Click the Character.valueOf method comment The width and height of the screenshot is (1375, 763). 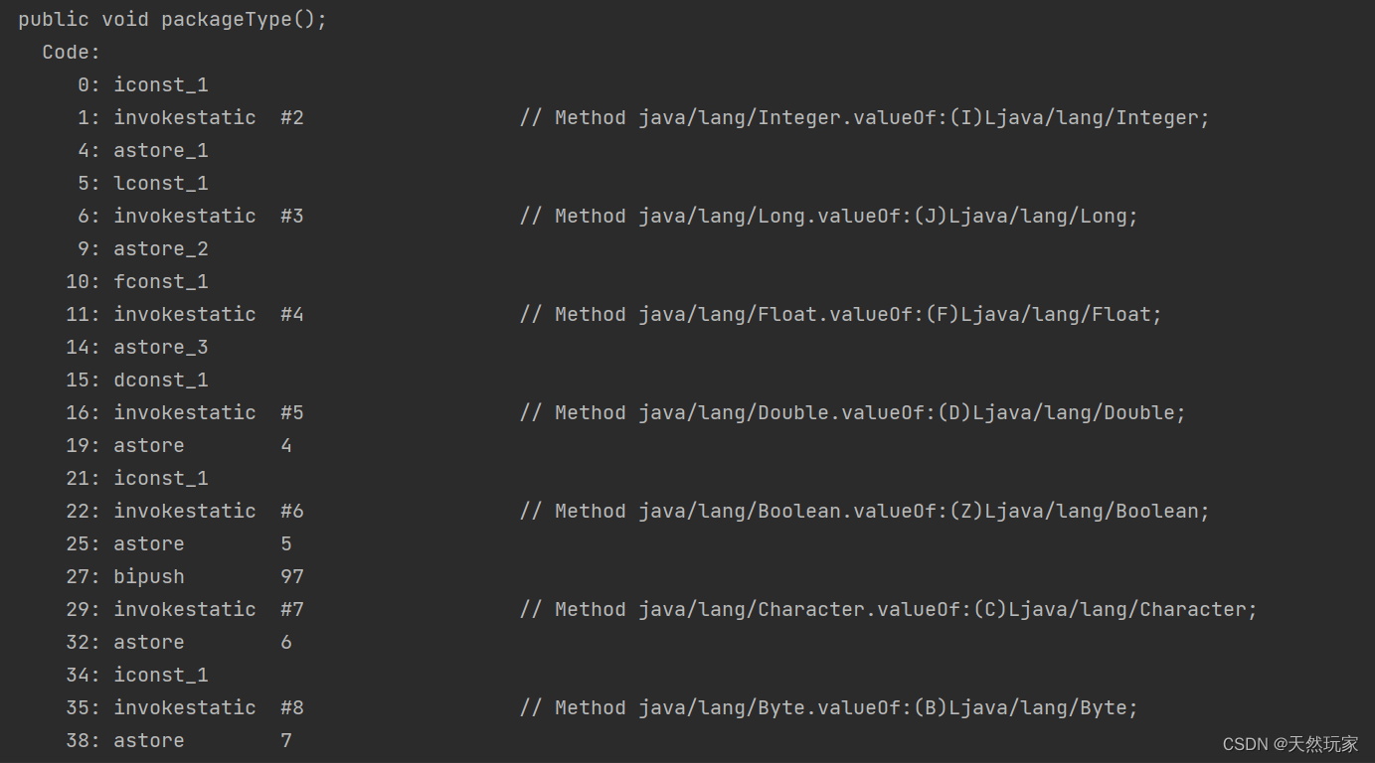(888, 610)
